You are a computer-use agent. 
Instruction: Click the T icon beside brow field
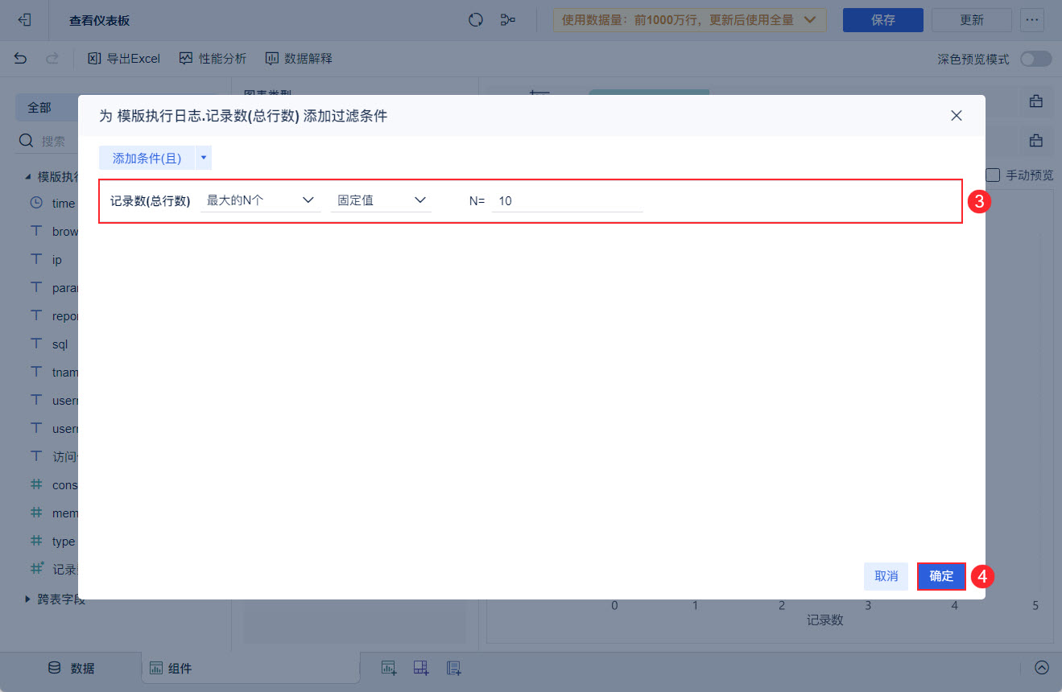(36, 231)
